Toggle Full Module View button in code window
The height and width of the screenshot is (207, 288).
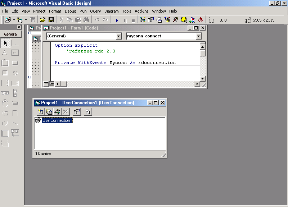tap(51, 84)
